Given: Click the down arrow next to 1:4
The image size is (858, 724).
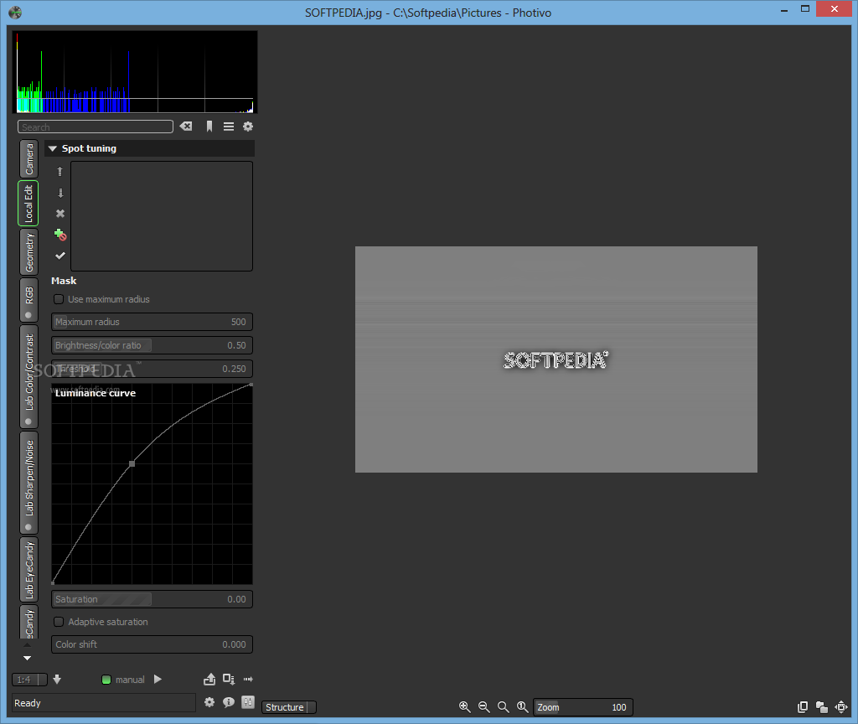Looking at the screenshot, I should click(57, 679).
